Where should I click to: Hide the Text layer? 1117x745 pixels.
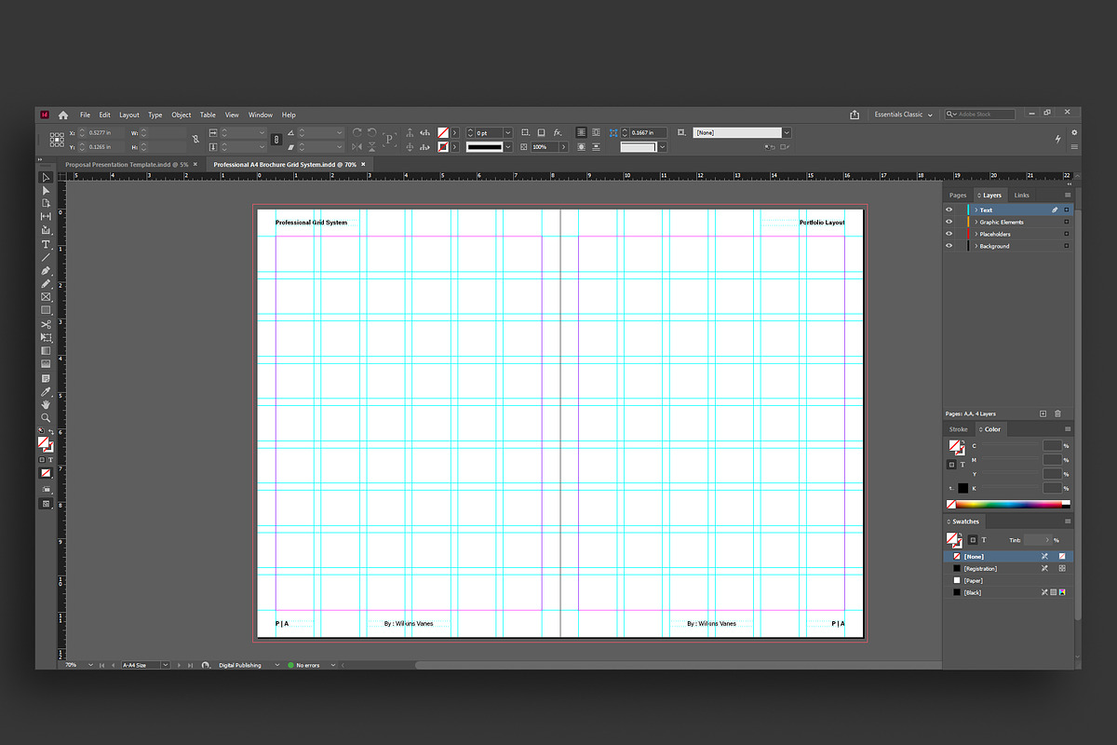point(949,210)
